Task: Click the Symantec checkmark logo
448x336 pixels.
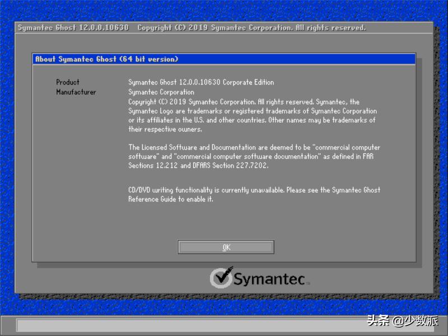Action: [x=223, y=277]
